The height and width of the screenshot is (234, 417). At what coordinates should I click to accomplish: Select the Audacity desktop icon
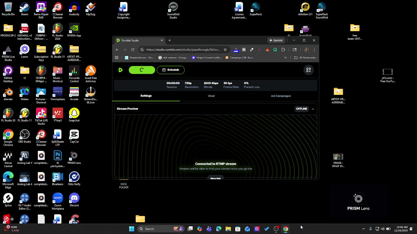pyautogui.click(x=74, y=9)
